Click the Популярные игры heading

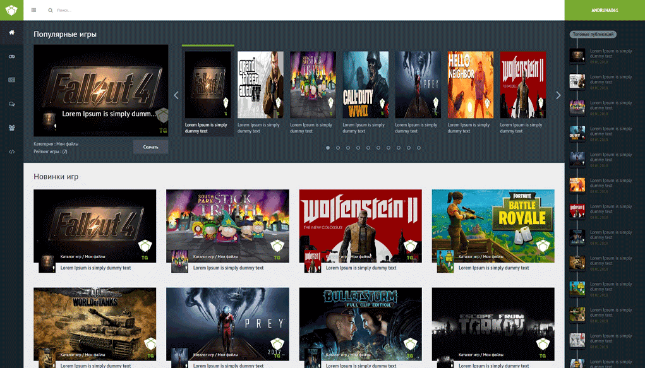point(65,34)
